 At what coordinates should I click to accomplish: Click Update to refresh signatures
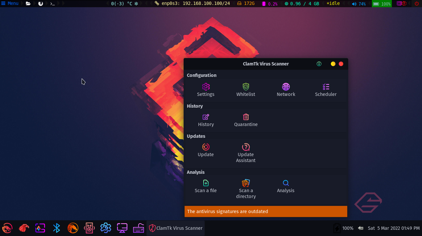[206, 150]
